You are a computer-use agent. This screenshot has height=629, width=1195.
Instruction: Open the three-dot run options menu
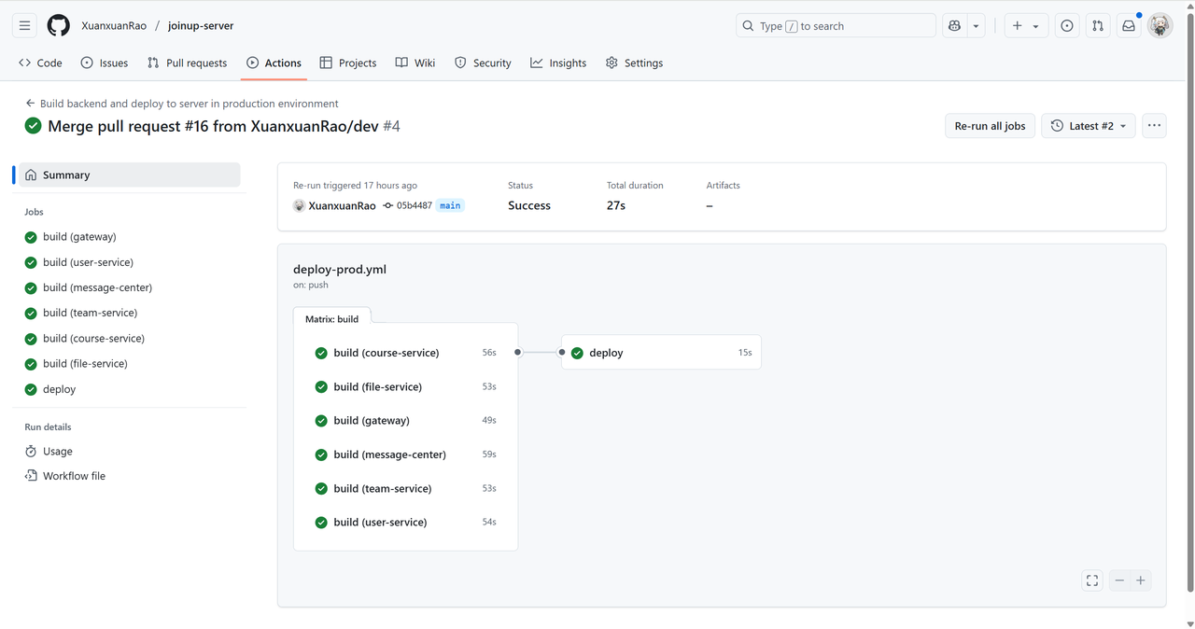[x=1154, y=126]
